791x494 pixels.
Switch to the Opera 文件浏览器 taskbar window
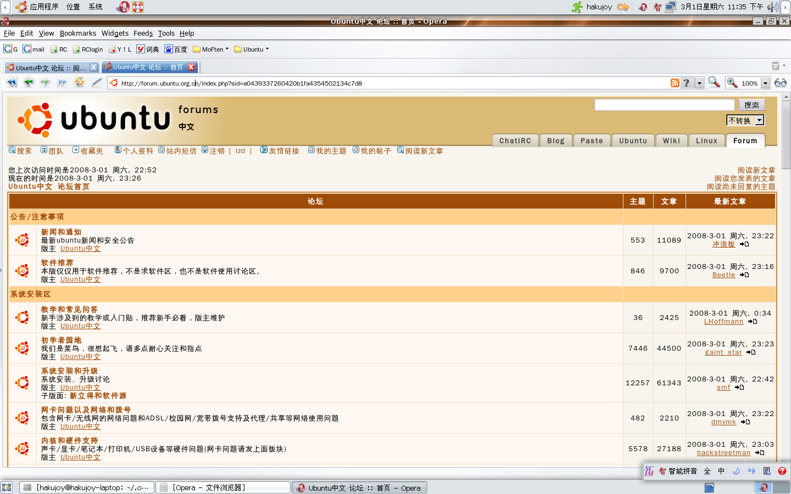coord(223,487)
